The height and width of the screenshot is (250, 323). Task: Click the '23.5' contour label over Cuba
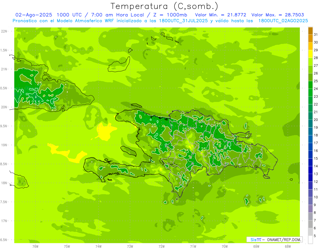pyautogui.click(x=36, y=102)
